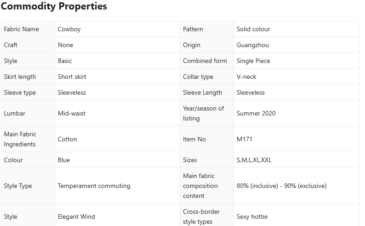Click the S,M,L,XL,XXL sizes value
This screenshot has height=226, width=365.
click(254, 160)
